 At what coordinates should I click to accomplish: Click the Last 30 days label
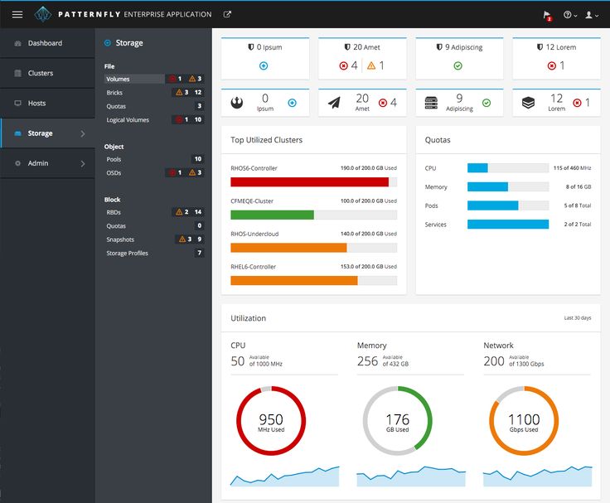(578, 318)
